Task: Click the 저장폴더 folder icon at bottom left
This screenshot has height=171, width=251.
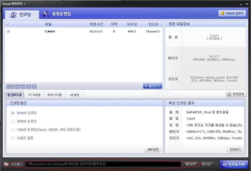Action: click(6, 164)
